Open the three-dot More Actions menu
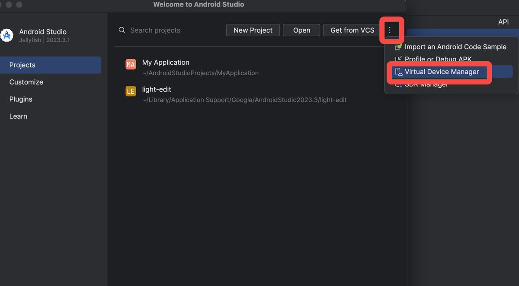 point(390,30)
